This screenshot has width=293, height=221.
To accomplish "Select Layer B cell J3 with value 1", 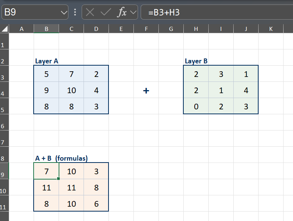I will tap(246, 74).
